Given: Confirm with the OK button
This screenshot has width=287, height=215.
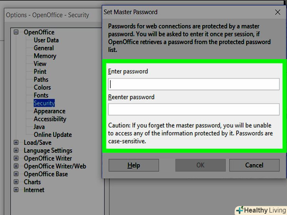Looking at the screenshot, I should click(200, 165).
